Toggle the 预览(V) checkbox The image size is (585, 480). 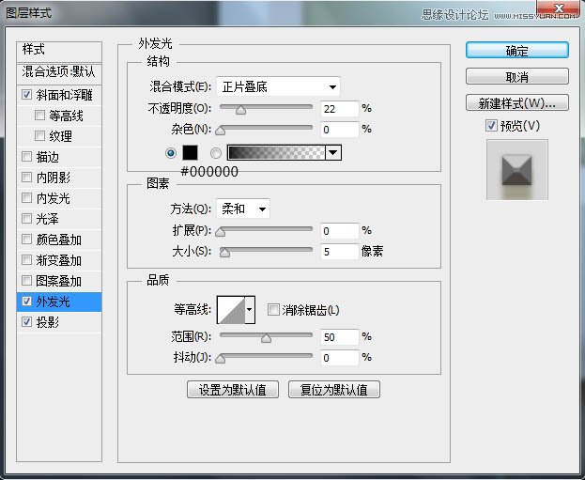coord(491,126)
